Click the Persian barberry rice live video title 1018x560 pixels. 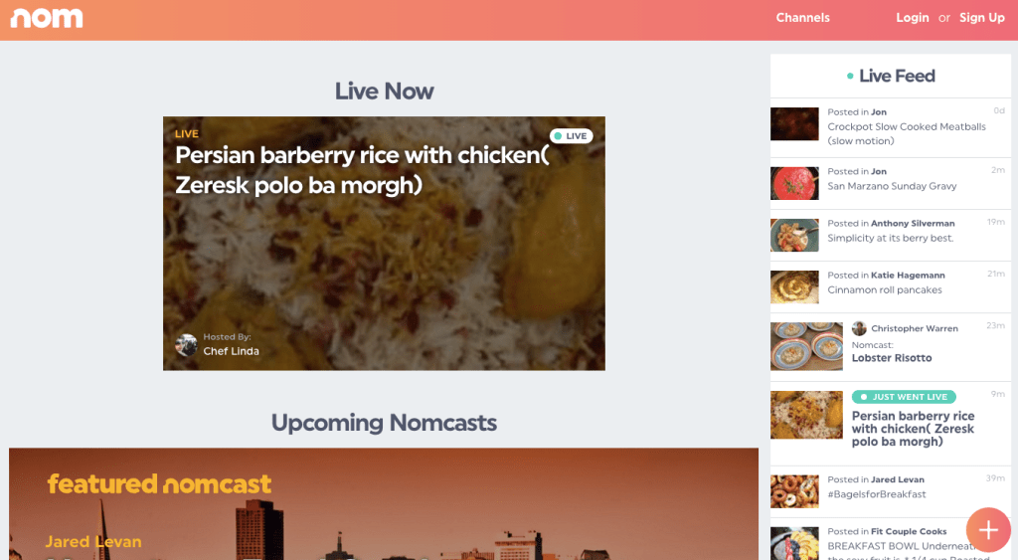(362, 170)
